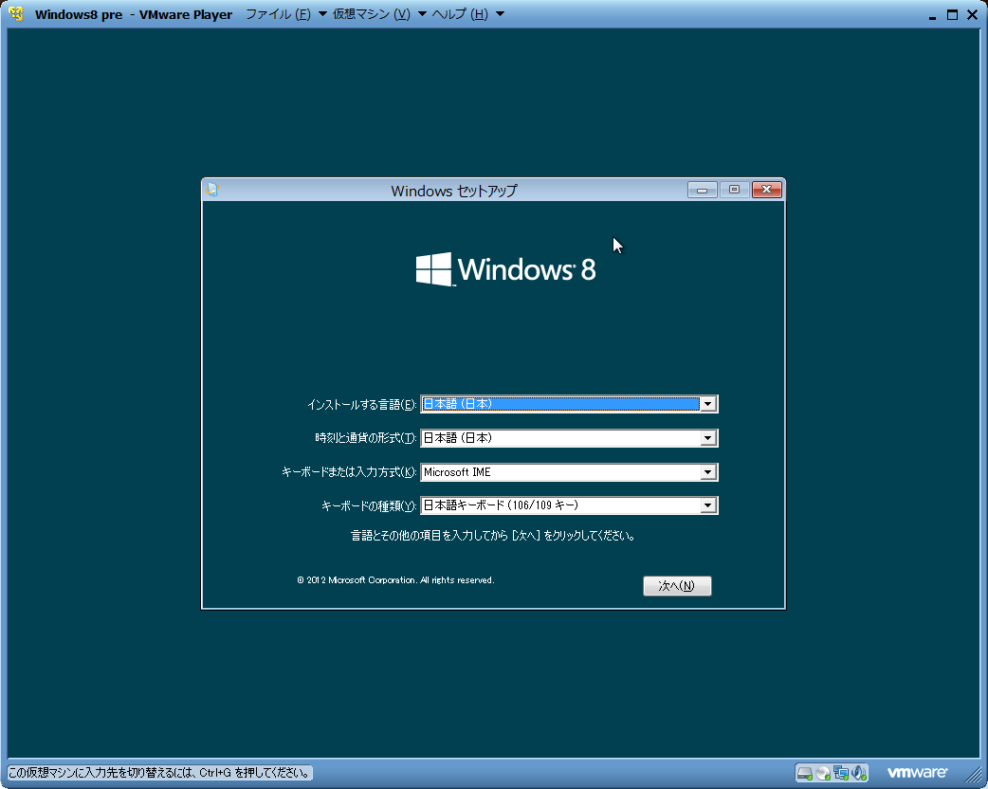988x789 pixels.
Task: Open the インストールする言語 dropdown arrow
Action: [708, 404]
